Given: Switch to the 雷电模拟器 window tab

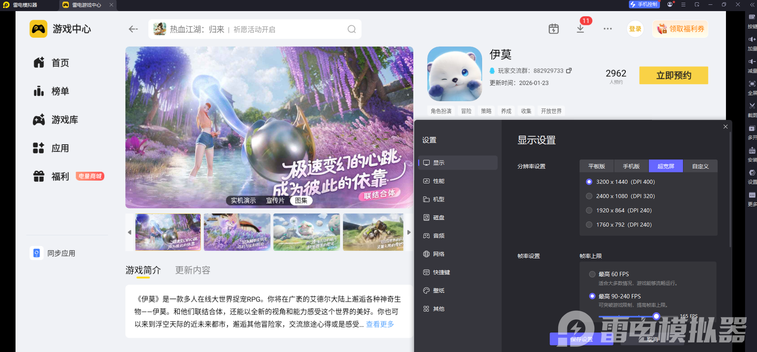Looking at the screenshot, I should 25,5.
